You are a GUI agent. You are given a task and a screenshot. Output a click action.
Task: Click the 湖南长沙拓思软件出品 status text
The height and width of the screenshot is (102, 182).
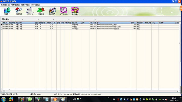pyautogui.click(x=9, y=94)
